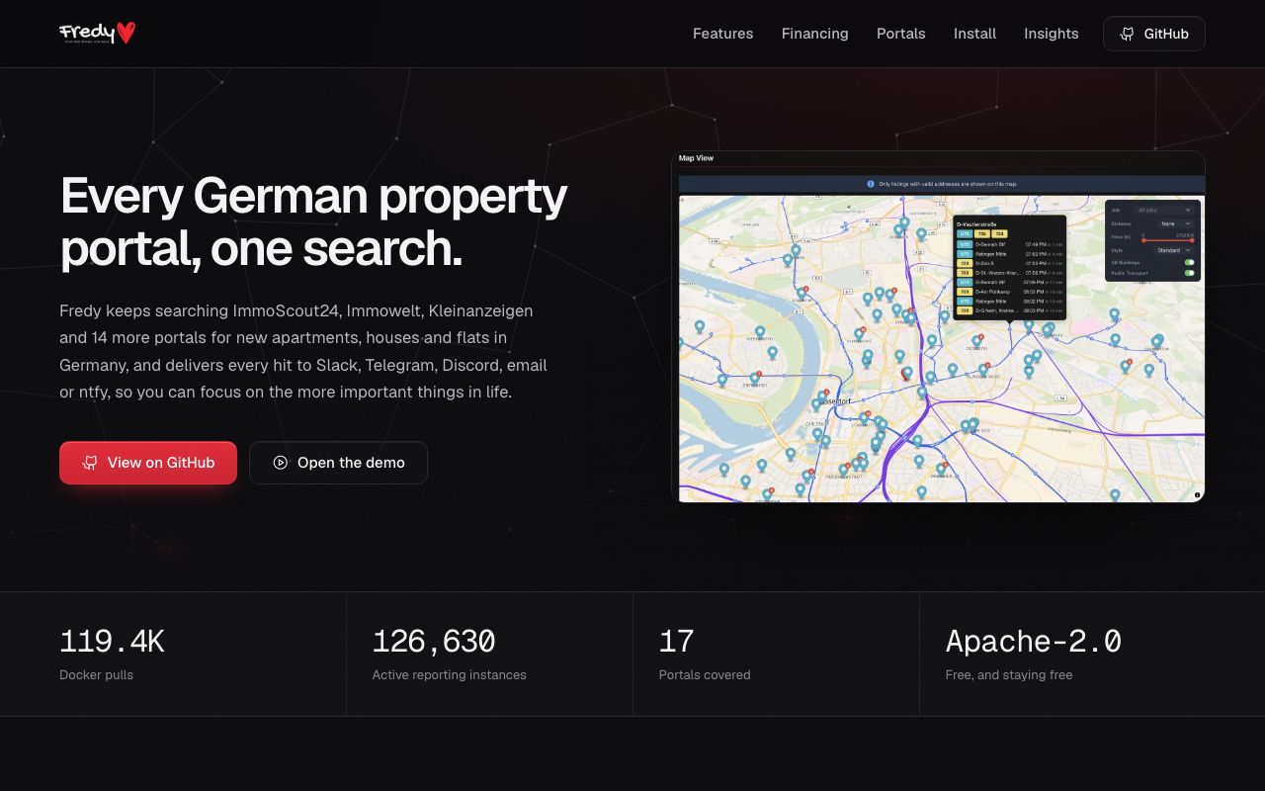1265x791 pixels.
Task: Click the GitHub button in the header
Action: 1154,34
